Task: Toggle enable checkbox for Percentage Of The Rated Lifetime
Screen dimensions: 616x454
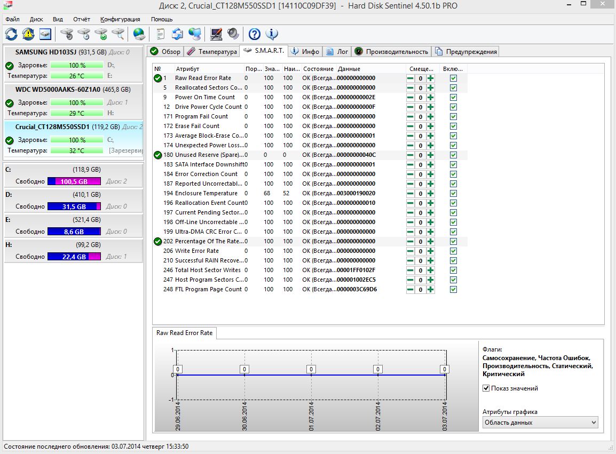Action: [x=453, y=241]
